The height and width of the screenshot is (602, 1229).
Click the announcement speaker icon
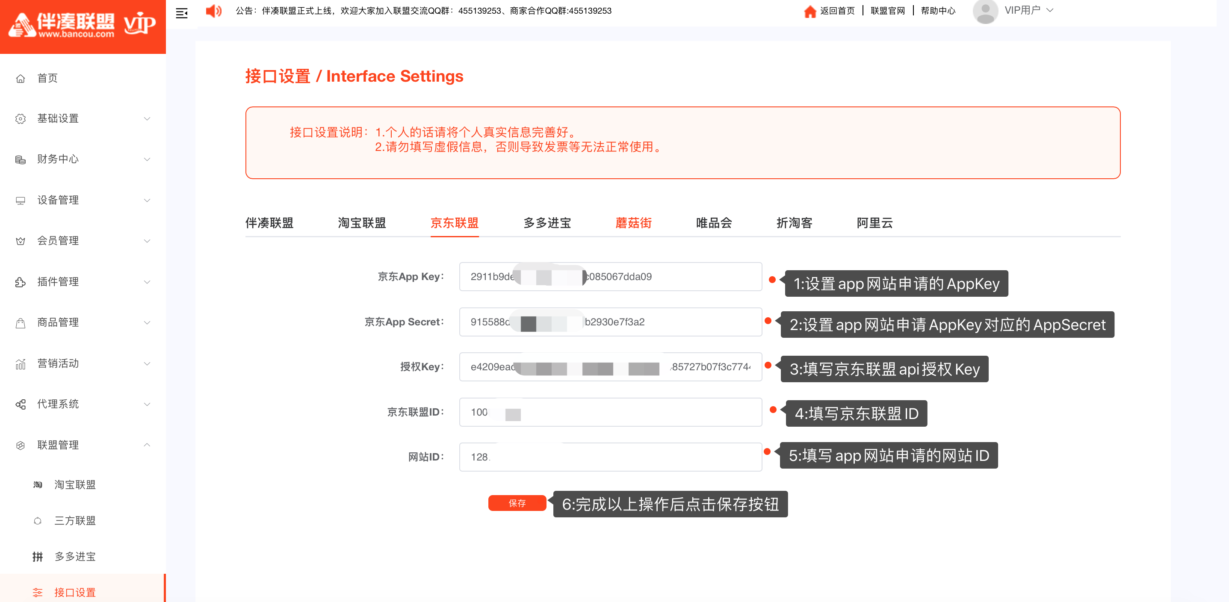coord(214,11)
